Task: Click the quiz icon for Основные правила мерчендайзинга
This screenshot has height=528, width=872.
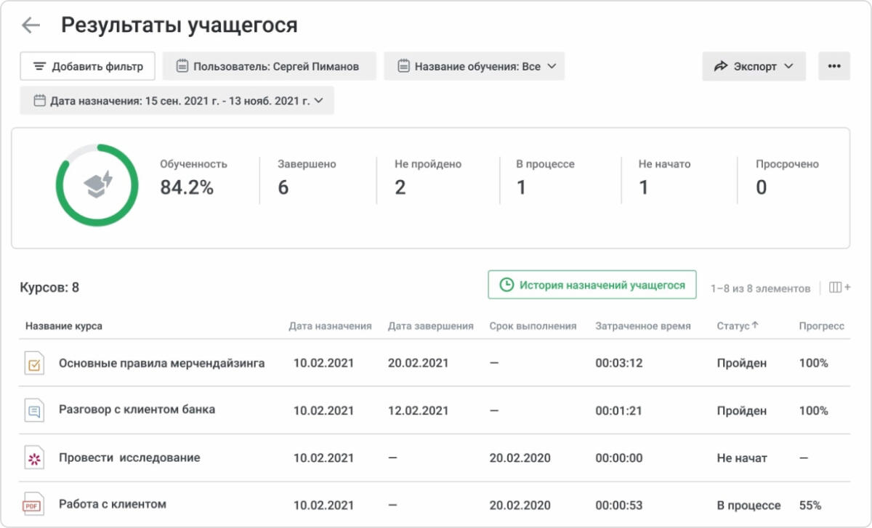Action: [34, 363]
